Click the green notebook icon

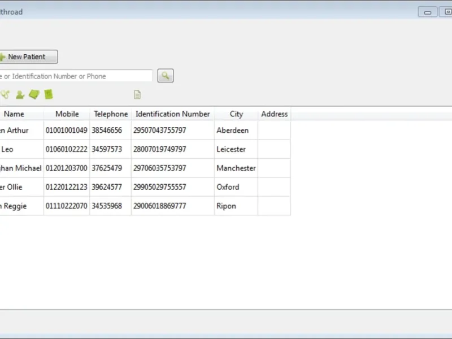pyautogui.click(x=49, y=94)
